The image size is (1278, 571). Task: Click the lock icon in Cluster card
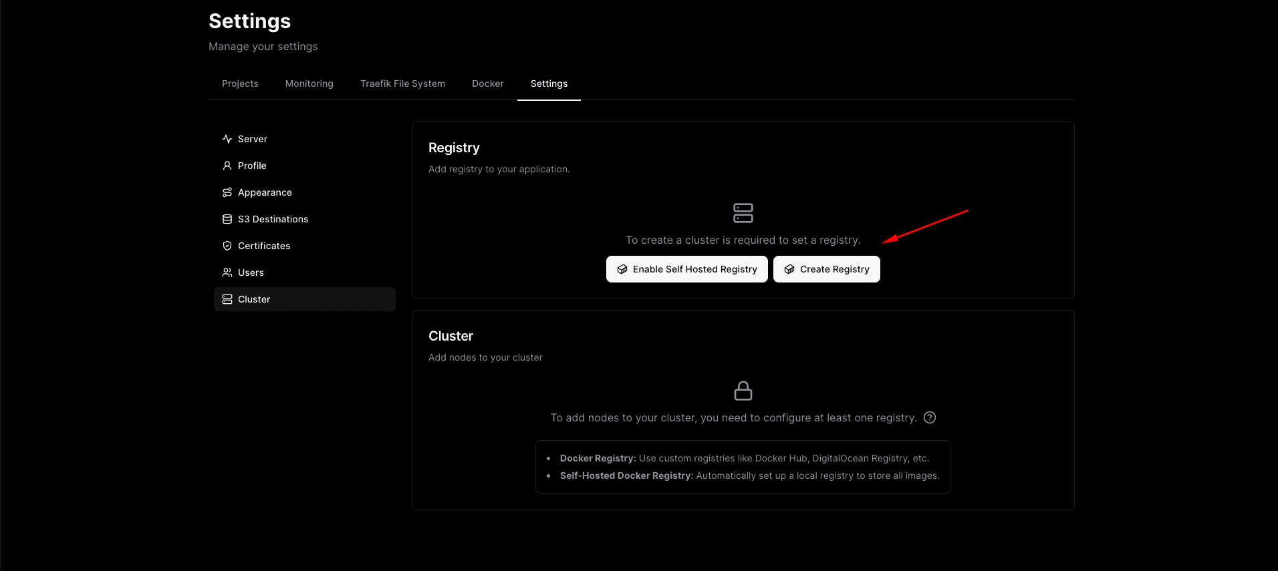(743, 391)
